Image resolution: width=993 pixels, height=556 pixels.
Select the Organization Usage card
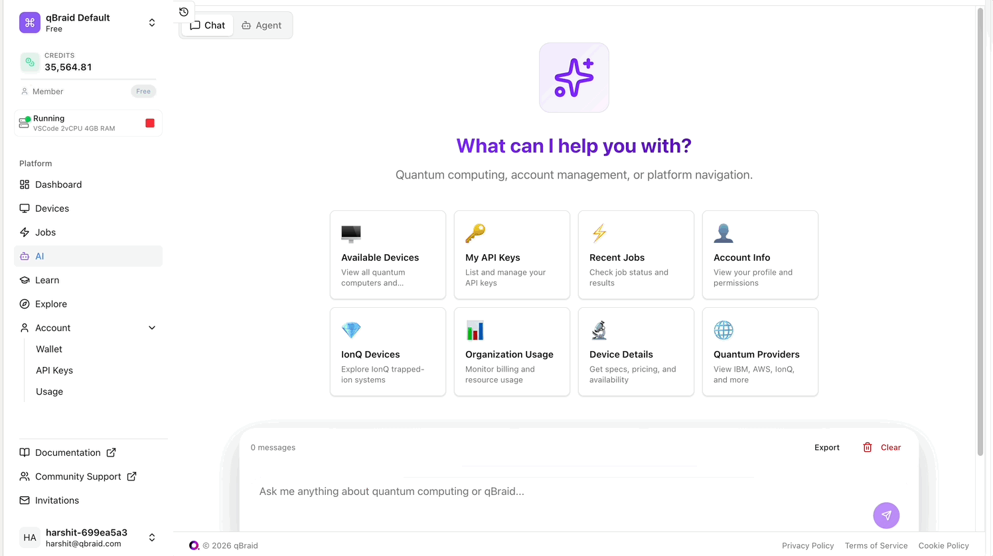coord(512,352)
